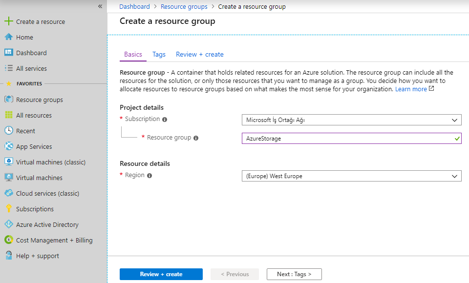Go to Home in the sidebar

click(24, 37)
